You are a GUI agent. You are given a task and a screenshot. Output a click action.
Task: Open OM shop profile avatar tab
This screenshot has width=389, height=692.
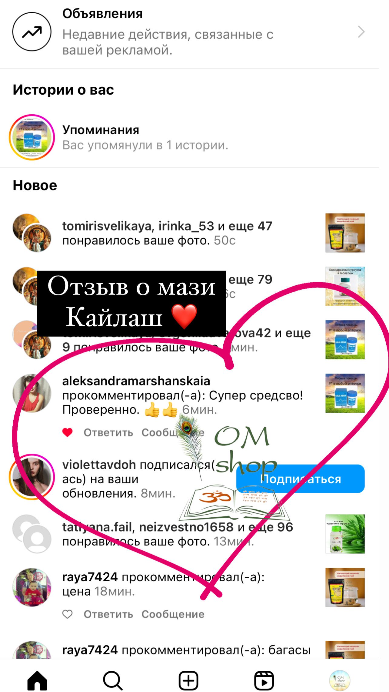[340, 680]
